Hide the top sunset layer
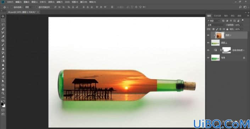Image resolution: width=250 pixels, height=129 pixels. click(208, 35)
